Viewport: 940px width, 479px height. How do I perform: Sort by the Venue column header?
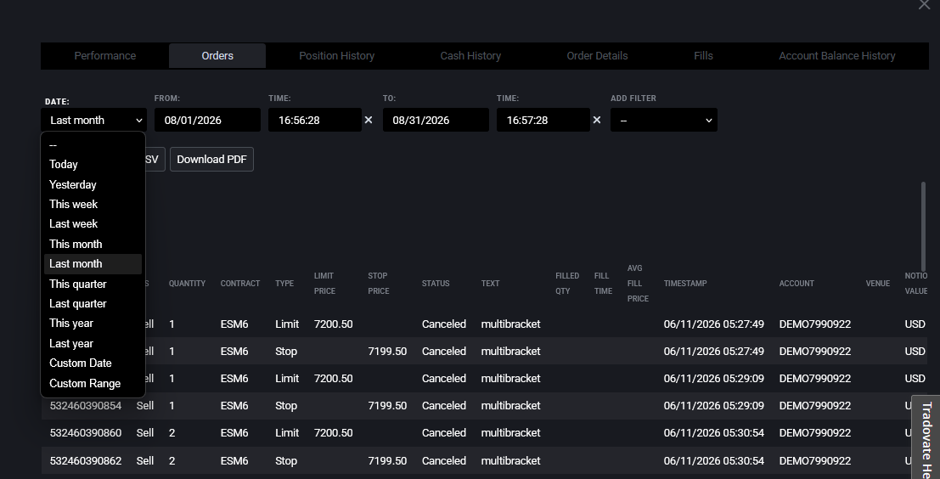pyautogui.click(x=878, y=284)
